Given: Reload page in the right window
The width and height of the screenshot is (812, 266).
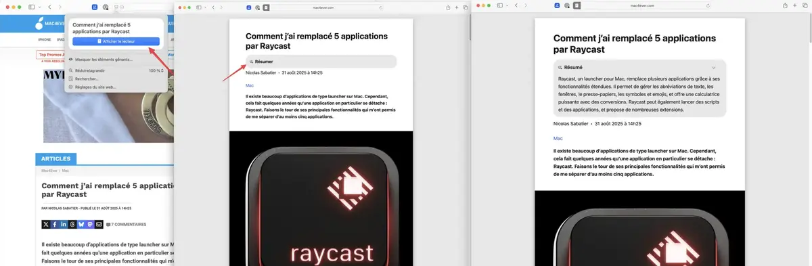Looking at the screenshot, I should tap(708, 5).
